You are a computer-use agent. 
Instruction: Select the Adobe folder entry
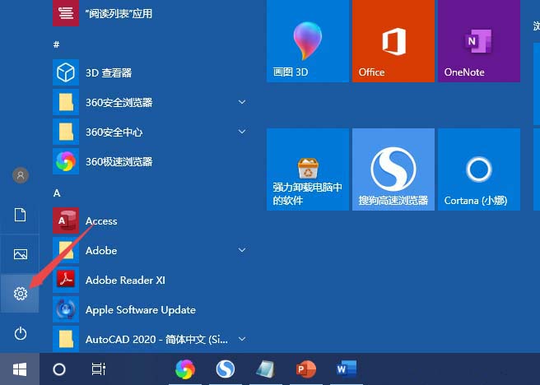[x=151, y=250]
